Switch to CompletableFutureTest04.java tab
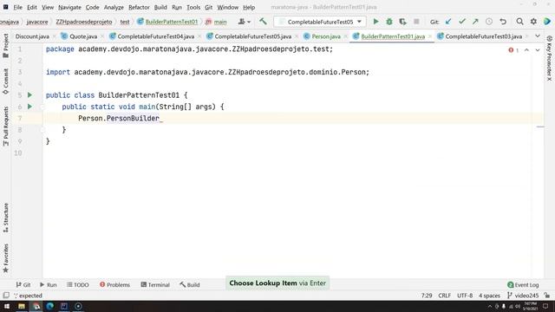The image size is (555, 312). [155, 36]
